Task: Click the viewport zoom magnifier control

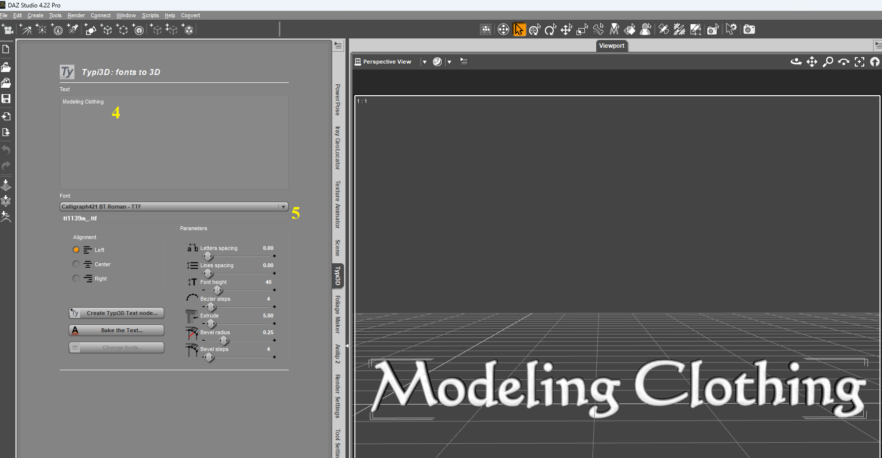Action: [x=828, y=62]
